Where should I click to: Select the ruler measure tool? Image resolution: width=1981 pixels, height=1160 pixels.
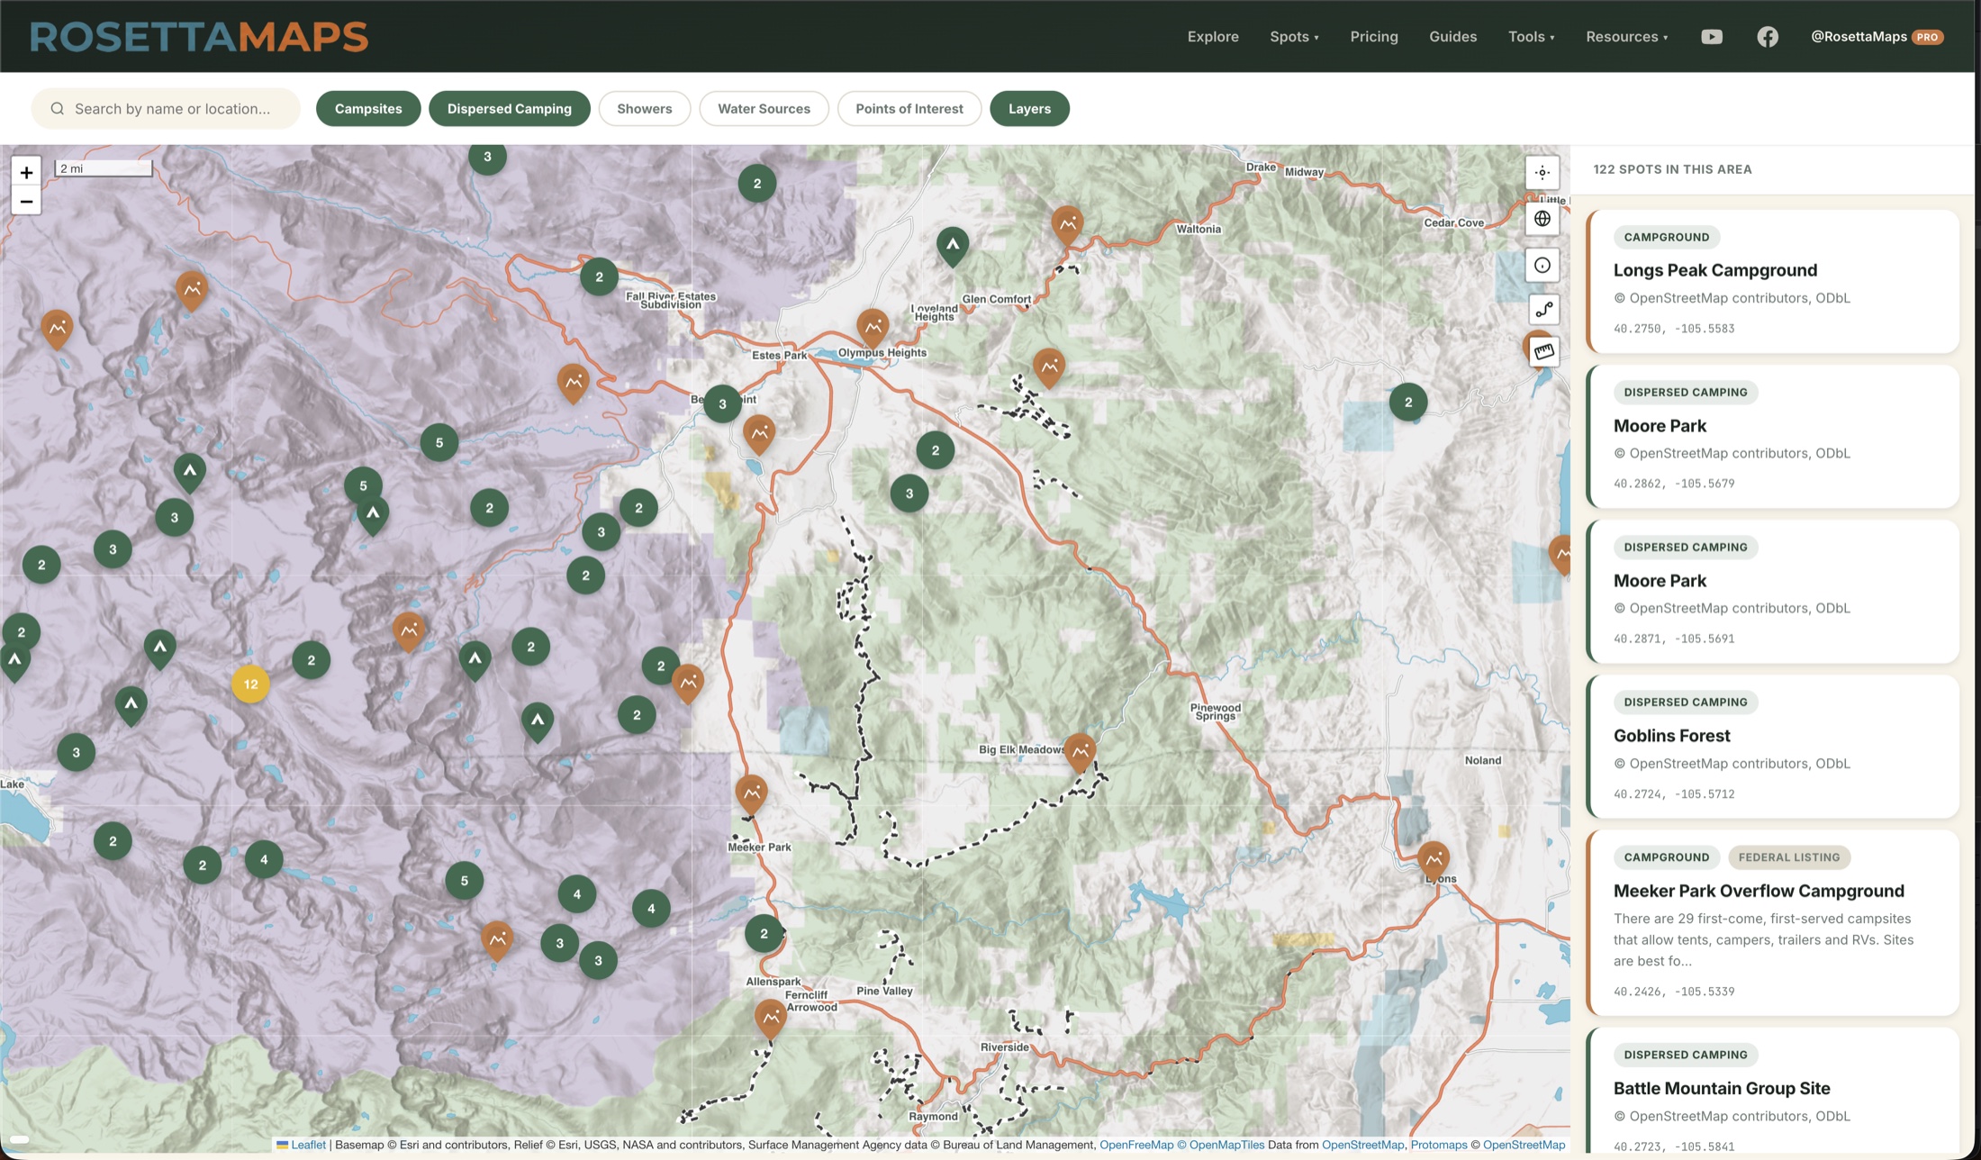pos(1543,351)
